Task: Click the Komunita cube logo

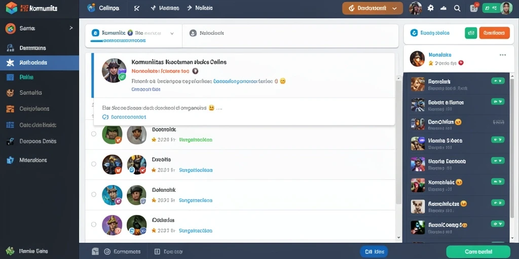Action: [11, 8]
